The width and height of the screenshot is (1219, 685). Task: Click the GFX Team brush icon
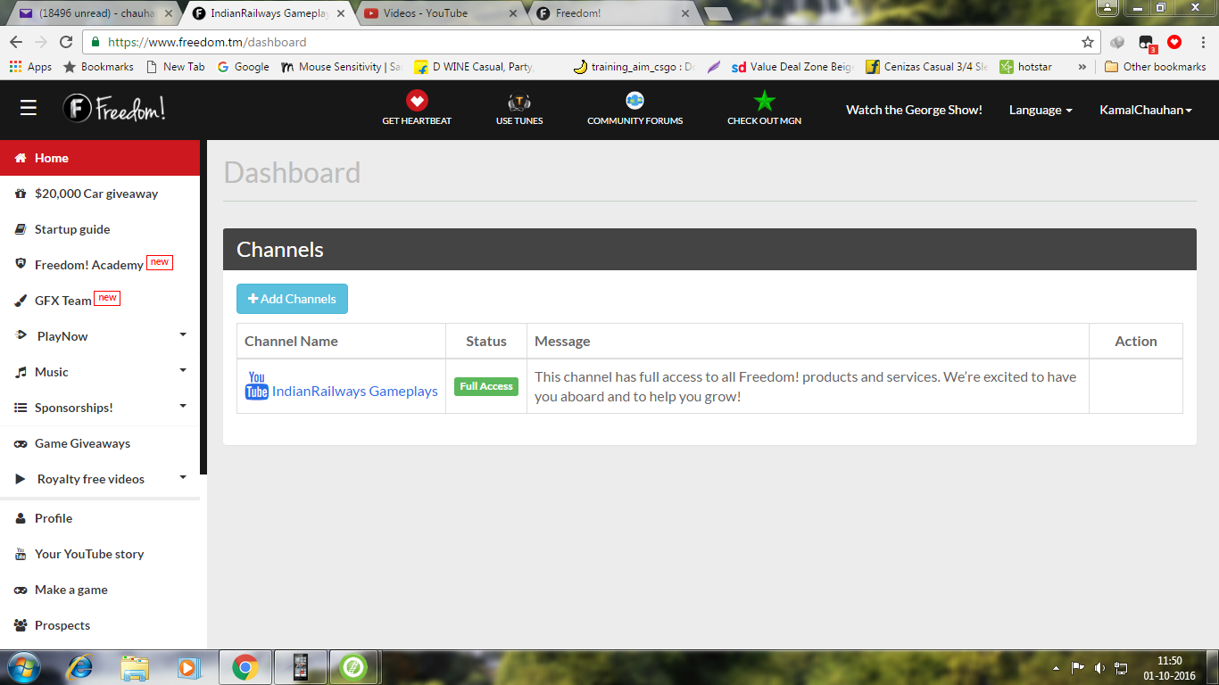click(21, 301)
